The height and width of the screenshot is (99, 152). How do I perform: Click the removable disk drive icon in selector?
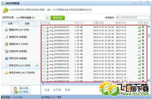[x=18, y=18]
